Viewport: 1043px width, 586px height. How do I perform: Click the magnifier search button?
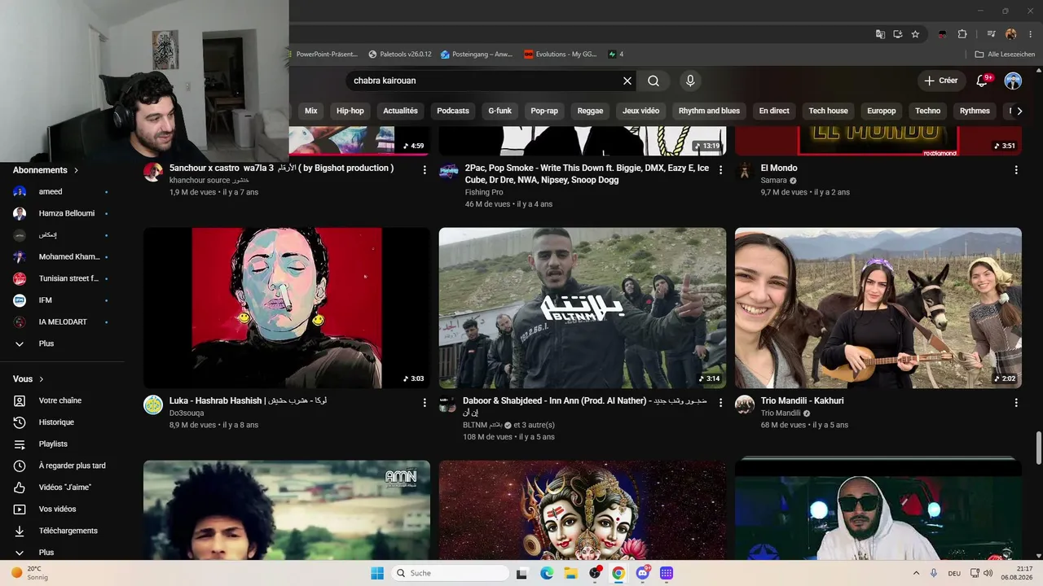654,81
